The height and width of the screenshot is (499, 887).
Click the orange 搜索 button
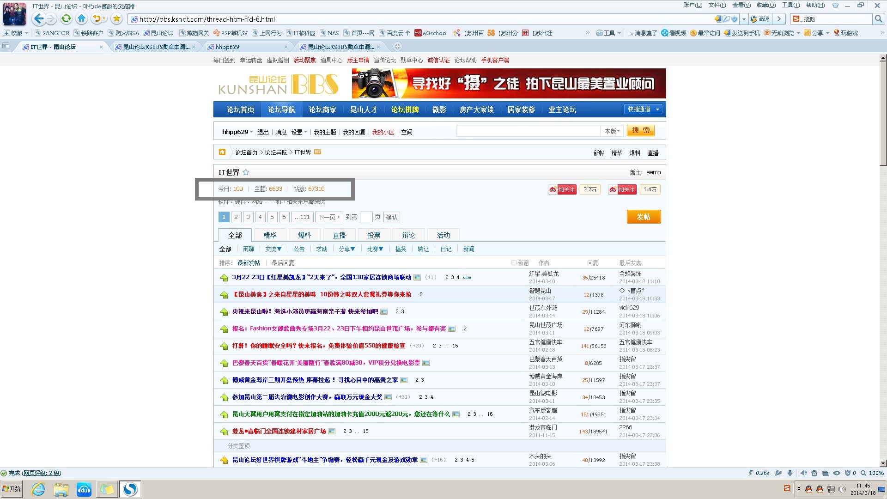click(640, 131)
